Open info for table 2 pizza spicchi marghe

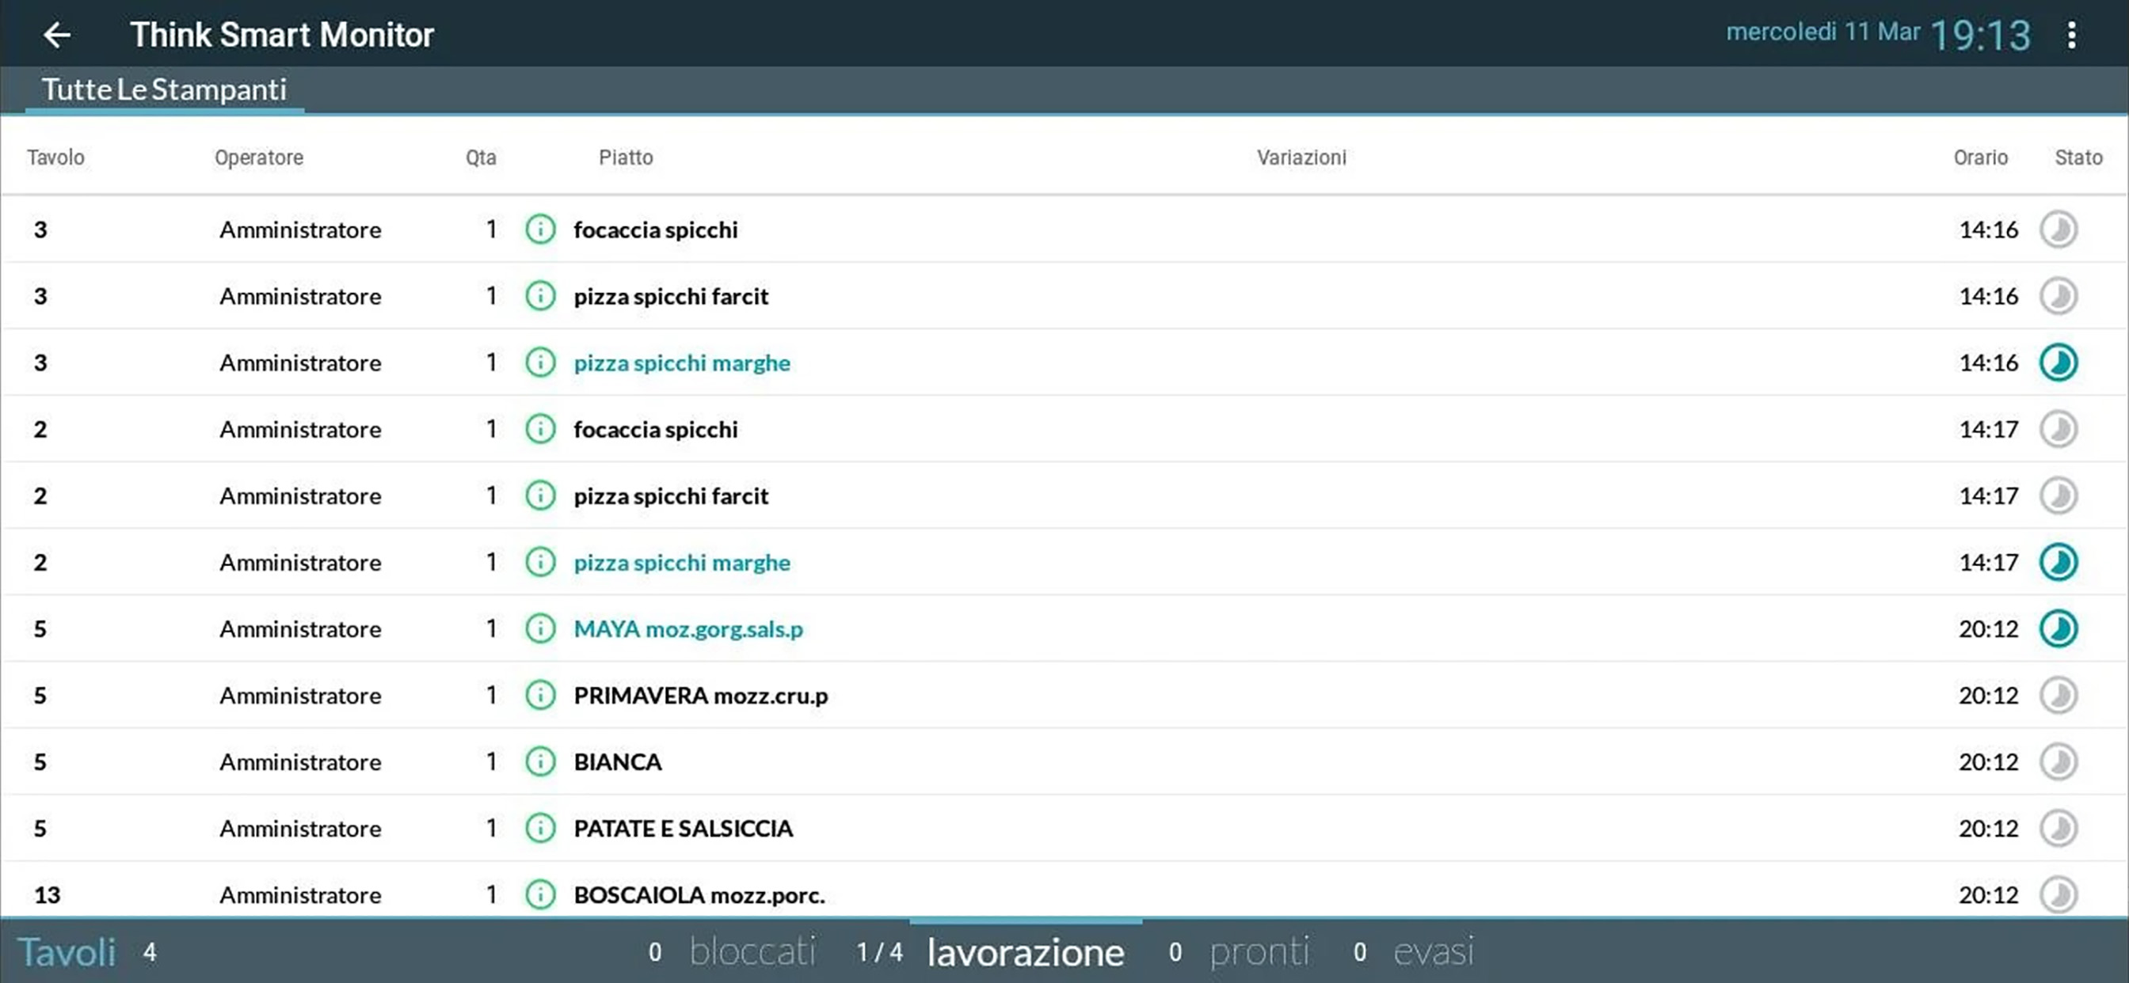coord(539,563)
